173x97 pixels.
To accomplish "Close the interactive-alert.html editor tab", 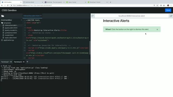I will coord(41,16).
